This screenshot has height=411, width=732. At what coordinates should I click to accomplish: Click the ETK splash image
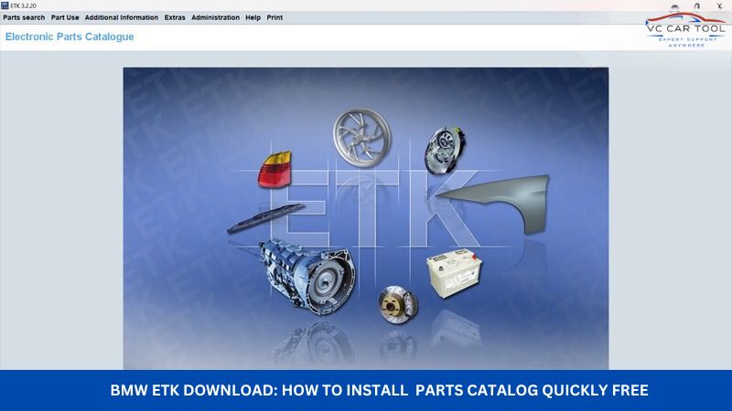tap(365, 218)
